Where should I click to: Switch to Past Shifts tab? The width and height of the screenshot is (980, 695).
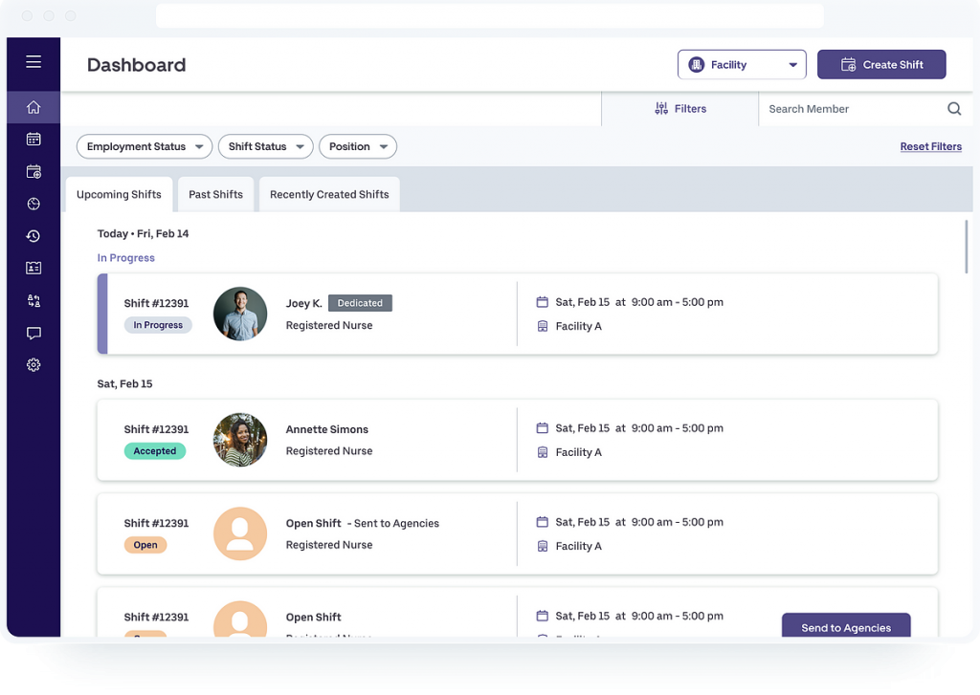pos(215,194)
